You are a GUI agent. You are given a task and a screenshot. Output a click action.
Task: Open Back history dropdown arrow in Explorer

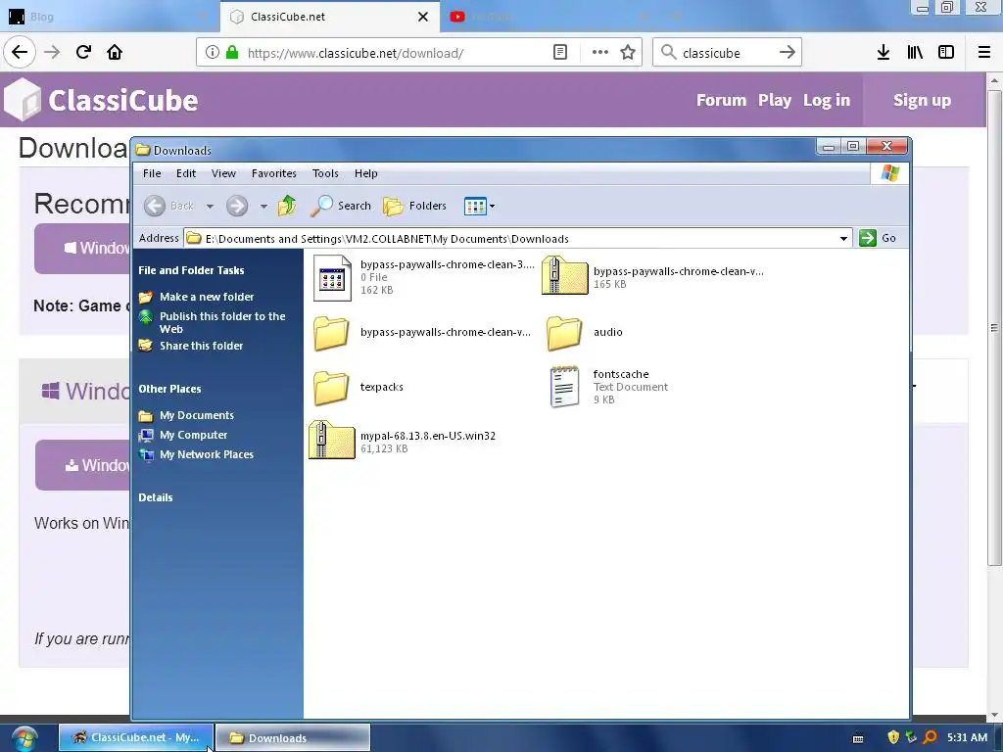(x=210, y=207)
